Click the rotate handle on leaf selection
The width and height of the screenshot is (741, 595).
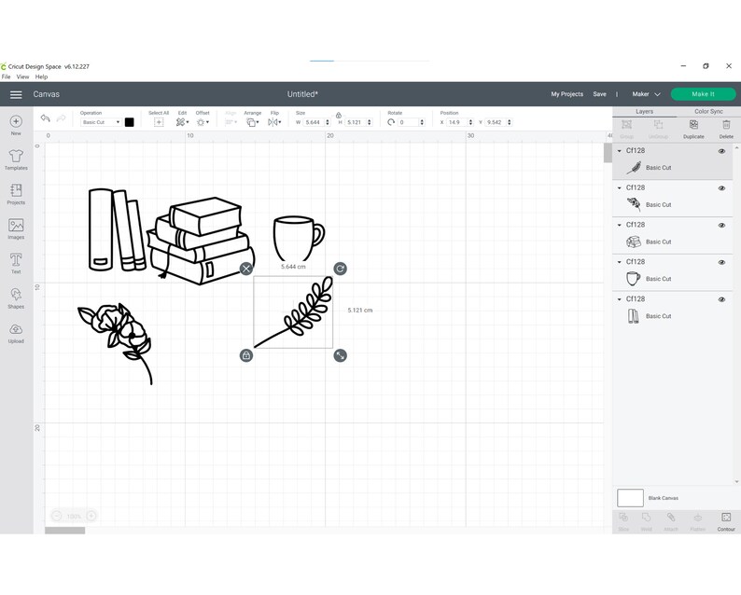click(341, 269)
